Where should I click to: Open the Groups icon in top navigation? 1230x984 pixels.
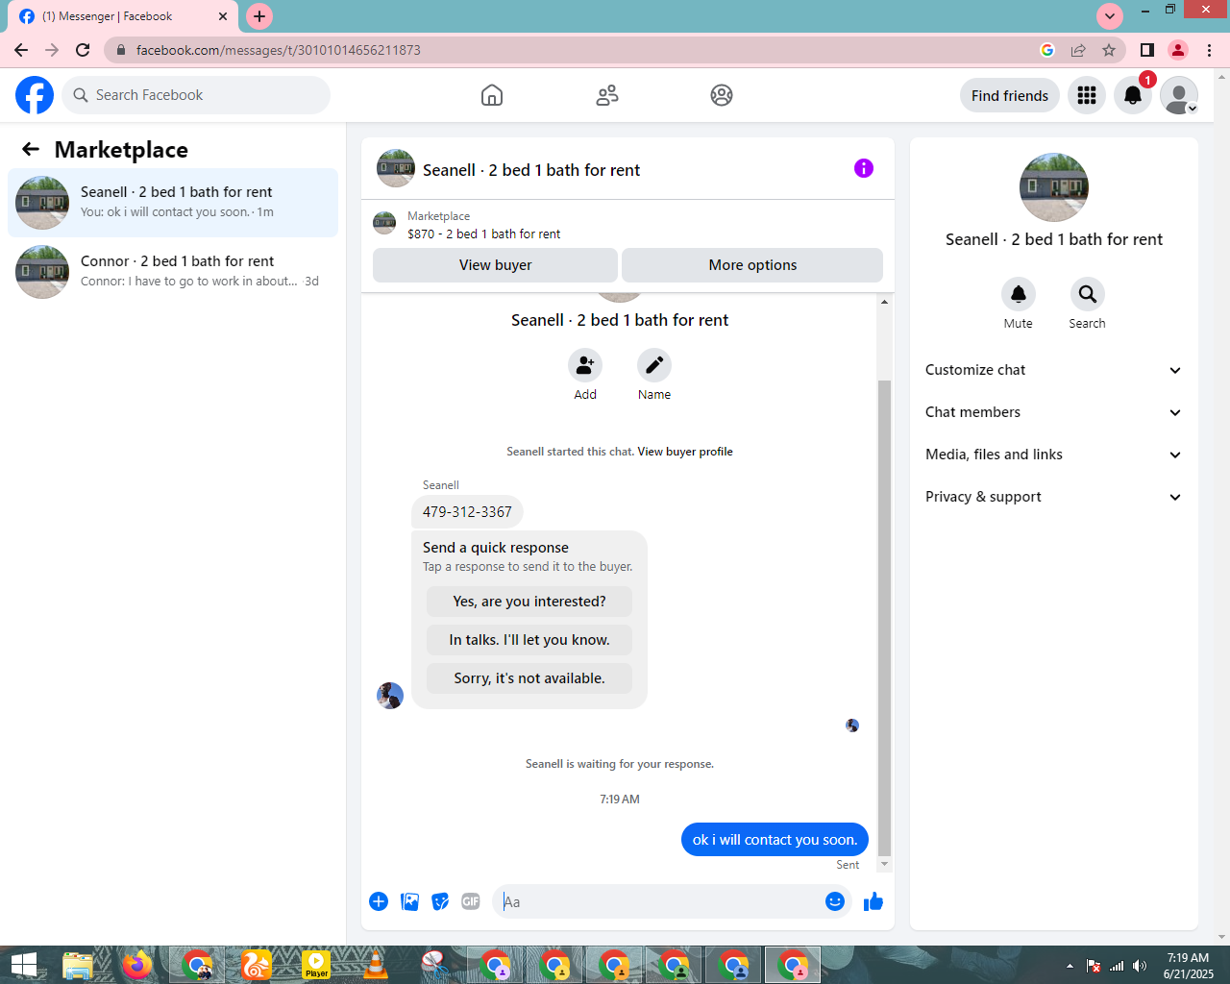[x=722, y=95]
